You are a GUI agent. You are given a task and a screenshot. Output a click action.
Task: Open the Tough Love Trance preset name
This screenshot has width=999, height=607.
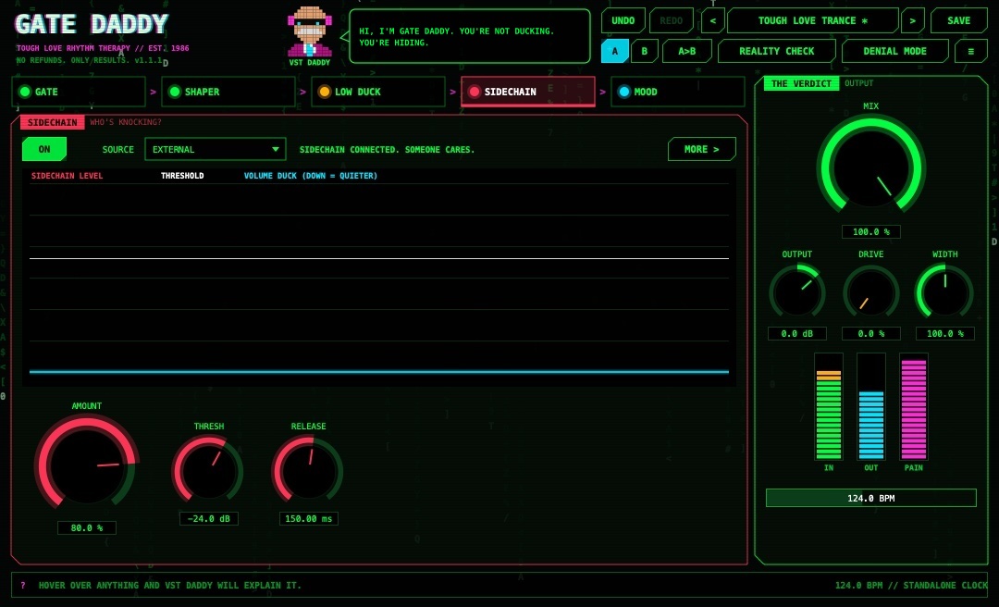[x=813, y=20]
